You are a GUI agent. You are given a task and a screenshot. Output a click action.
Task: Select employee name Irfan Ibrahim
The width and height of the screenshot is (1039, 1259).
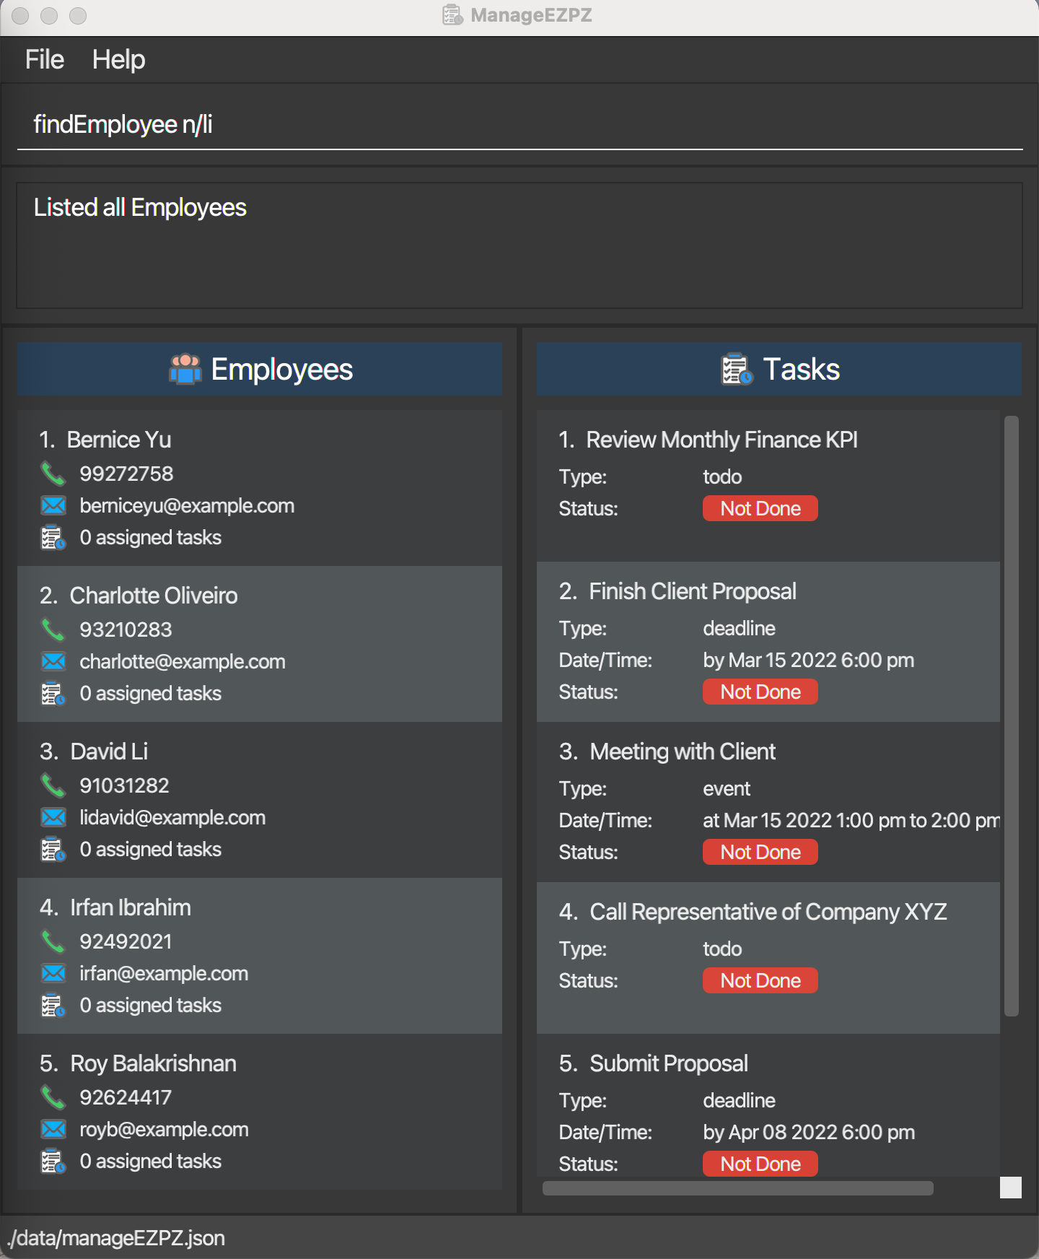pyautogui.click(x=131, y=907)
